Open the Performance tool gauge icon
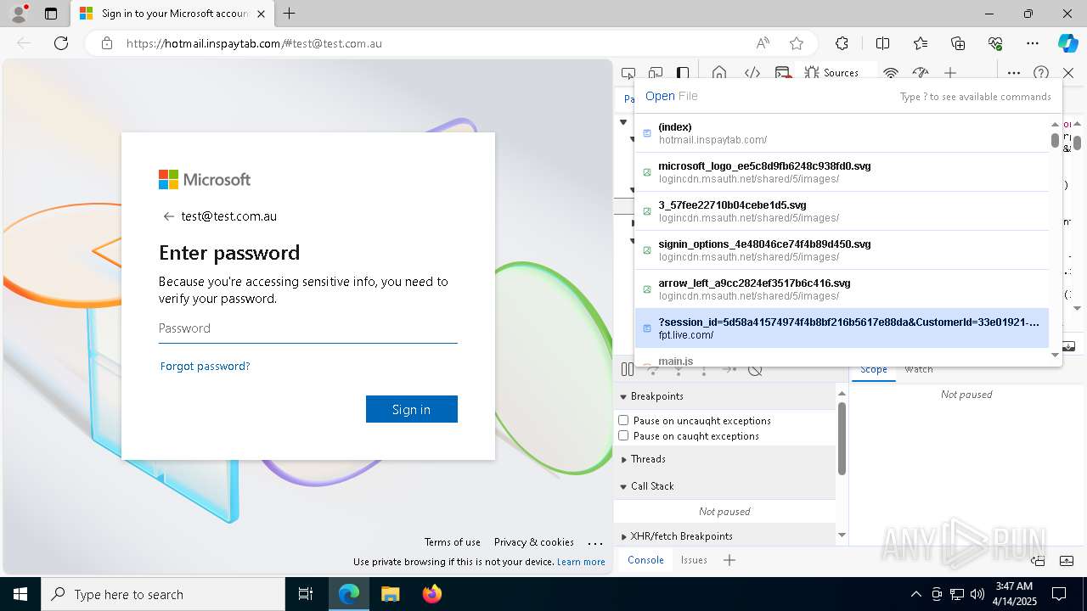This screenshot has width=1087, height=611. [x=921, y=73]
